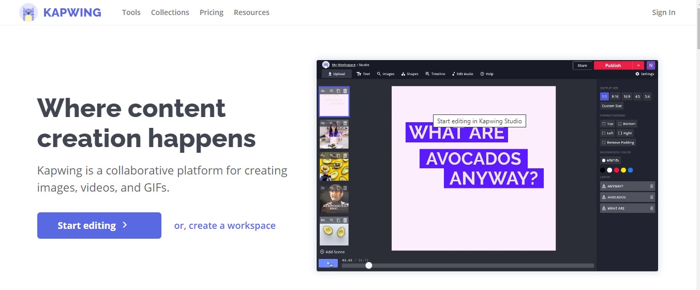The image size is (700, 290).
Task: Duplicate the selected title scene
Action: (338, 91)
